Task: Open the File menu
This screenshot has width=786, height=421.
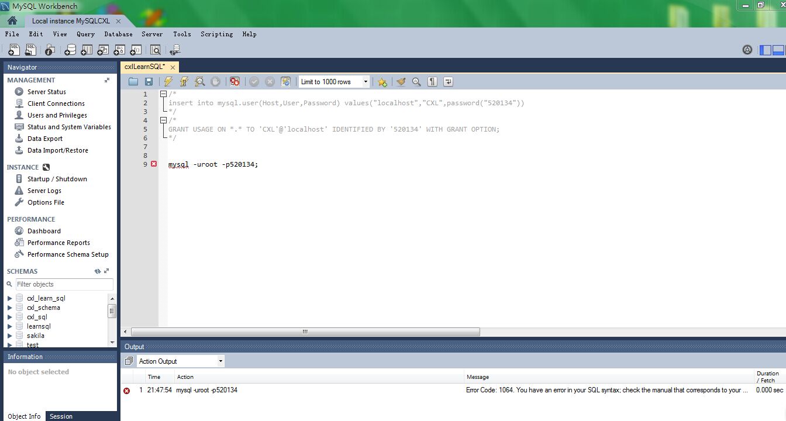Action: (12, 34)
